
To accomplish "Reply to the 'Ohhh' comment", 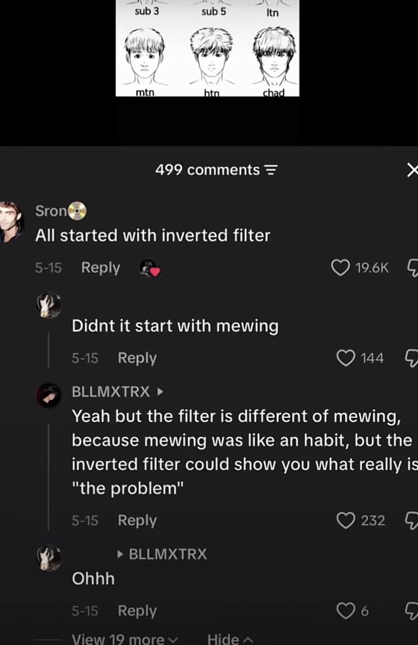I will (137, 611).
